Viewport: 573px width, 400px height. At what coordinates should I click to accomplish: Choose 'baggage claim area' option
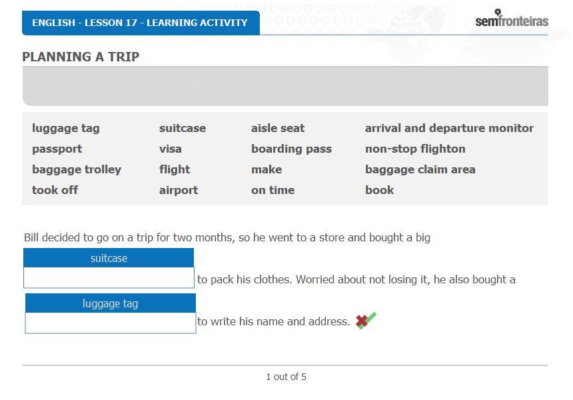pos(420,169)
